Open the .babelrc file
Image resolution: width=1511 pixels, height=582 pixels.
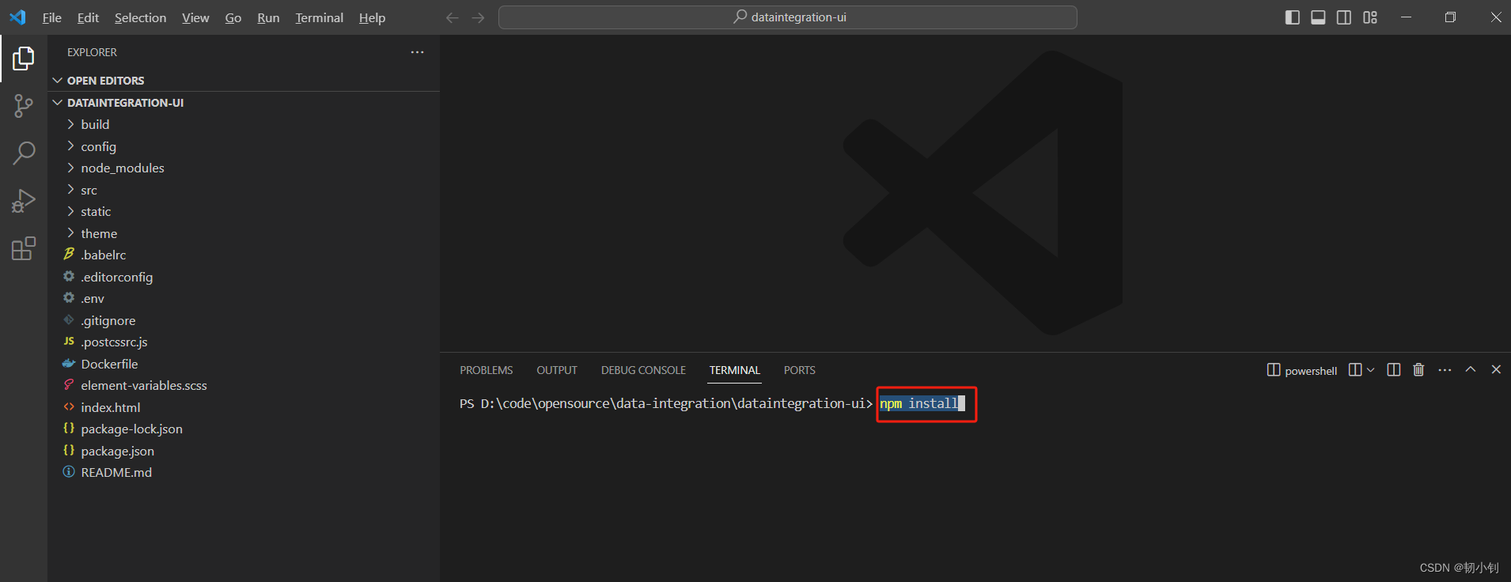tap(245, 255)
